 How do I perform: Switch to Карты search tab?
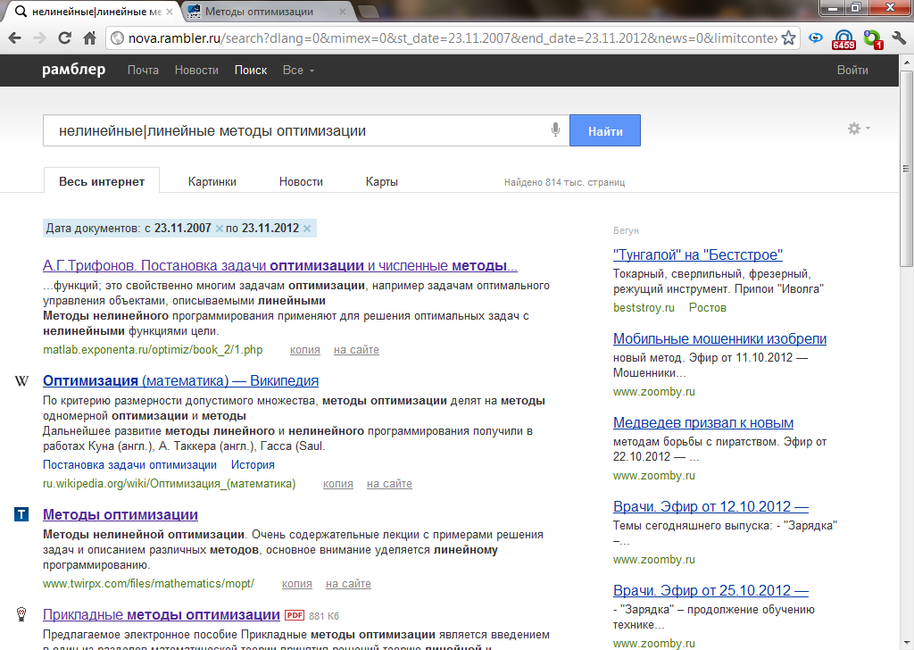pos(382,182)
